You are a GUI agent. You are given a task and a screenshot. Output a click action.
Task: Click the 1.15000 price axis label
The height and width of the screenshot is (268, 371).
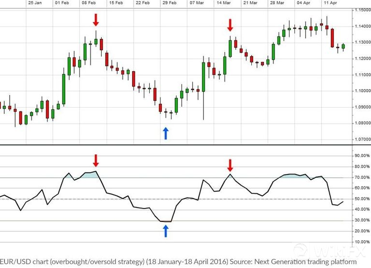[x=358, y=10]
